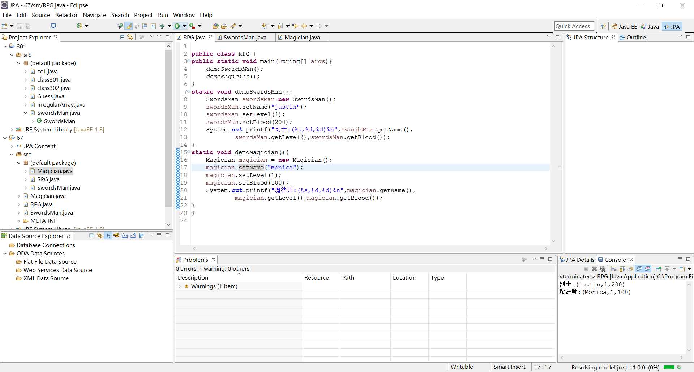Open the Debug button dropdown arrow
Image resolution: width=694 pixels, height=372 pixels.
click(169, 26)
